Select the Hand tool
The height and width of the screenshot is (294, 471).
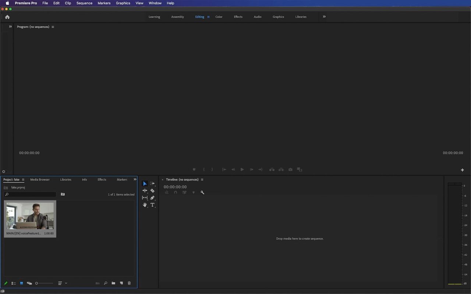(x=145, y=205)
